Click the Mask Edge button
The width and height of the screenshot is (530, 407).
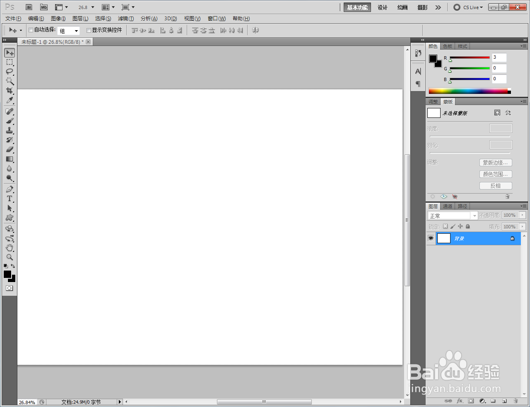pyautogui.click(x=496, y=163)
